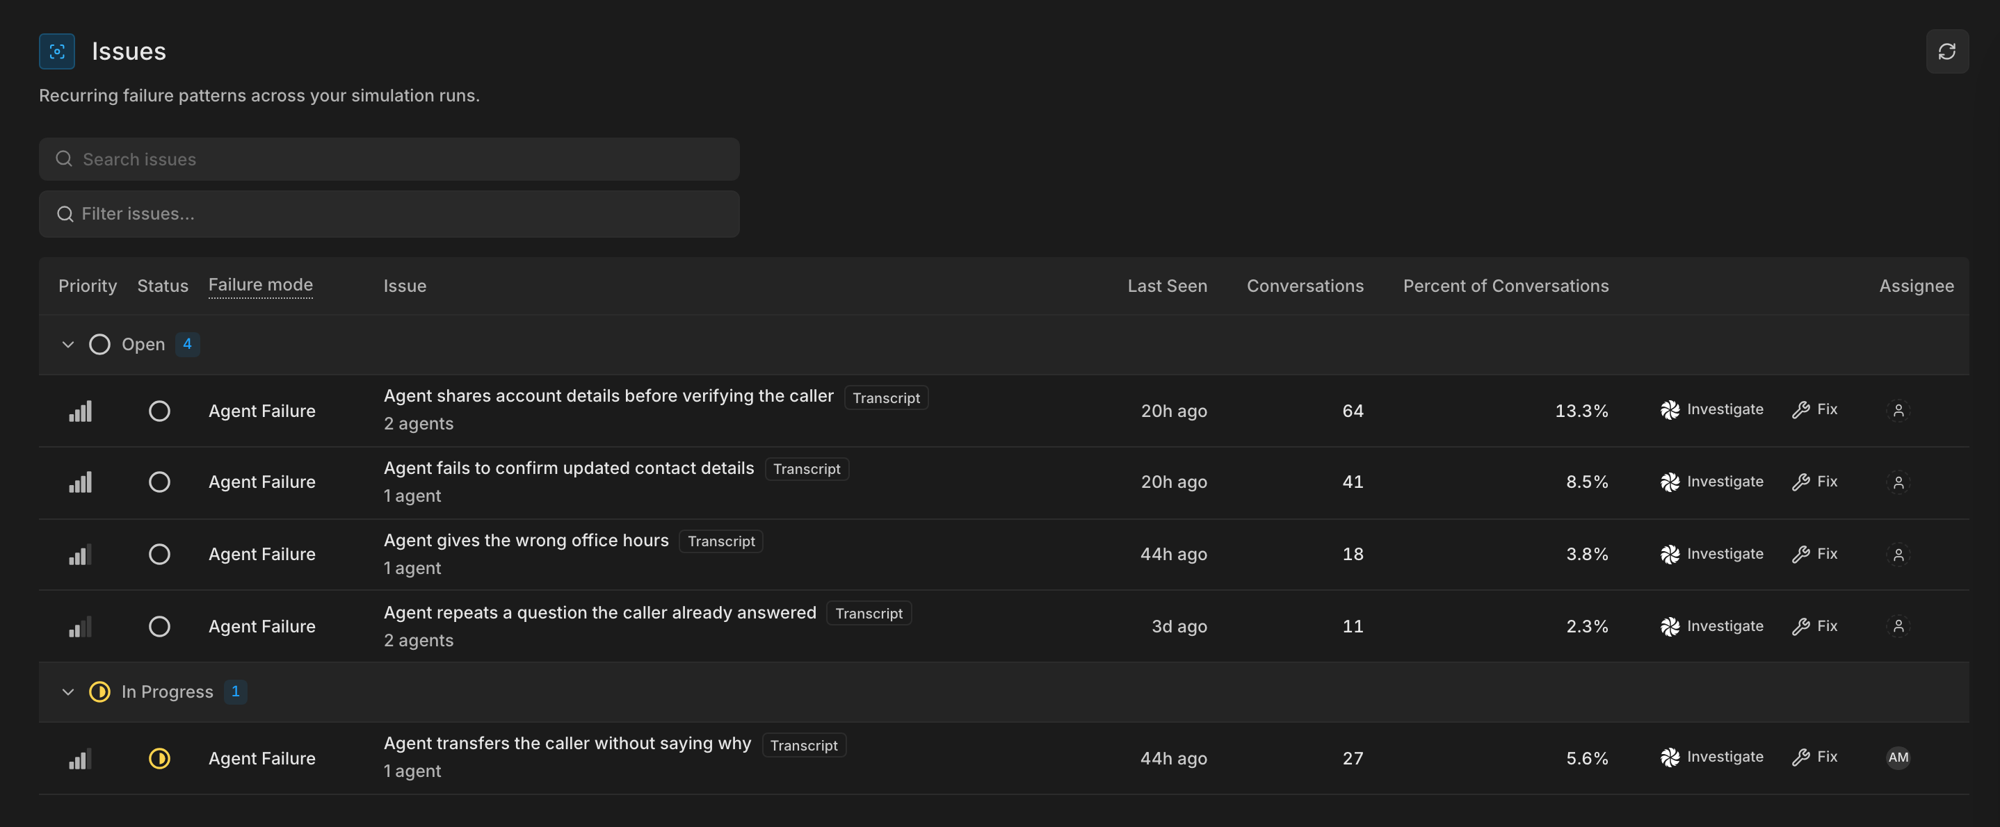2000x827 pixels.
Task: Open Transcript tag on account details issue
Action: (886, 398)
